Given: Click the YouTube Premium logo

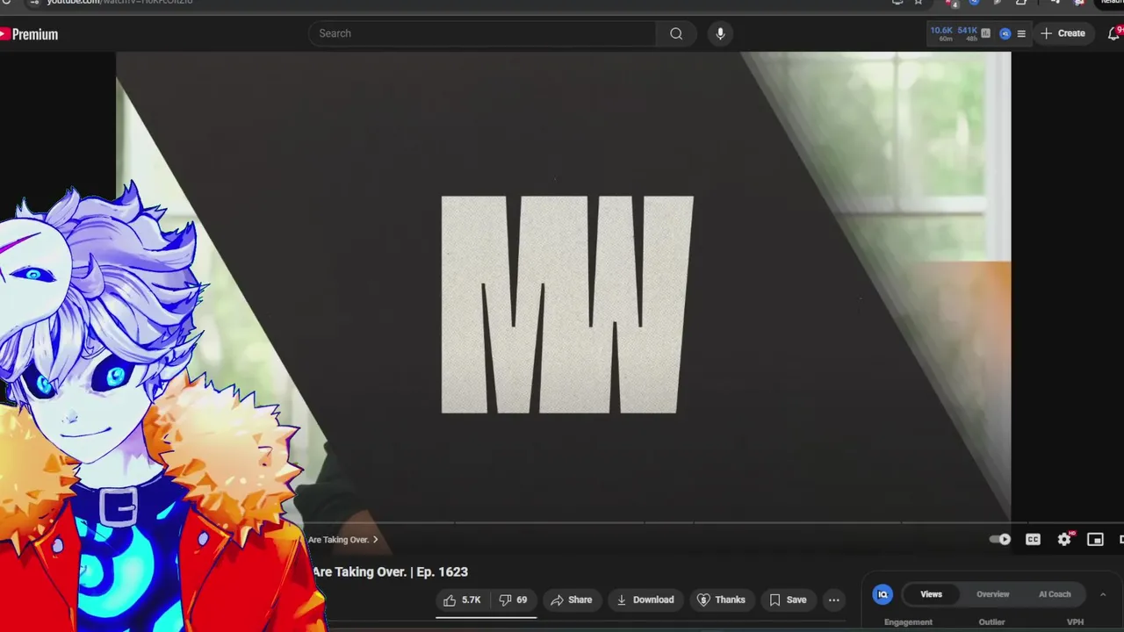Looking at the screenshot, I should pyautogui.click(x=29, y=34).
